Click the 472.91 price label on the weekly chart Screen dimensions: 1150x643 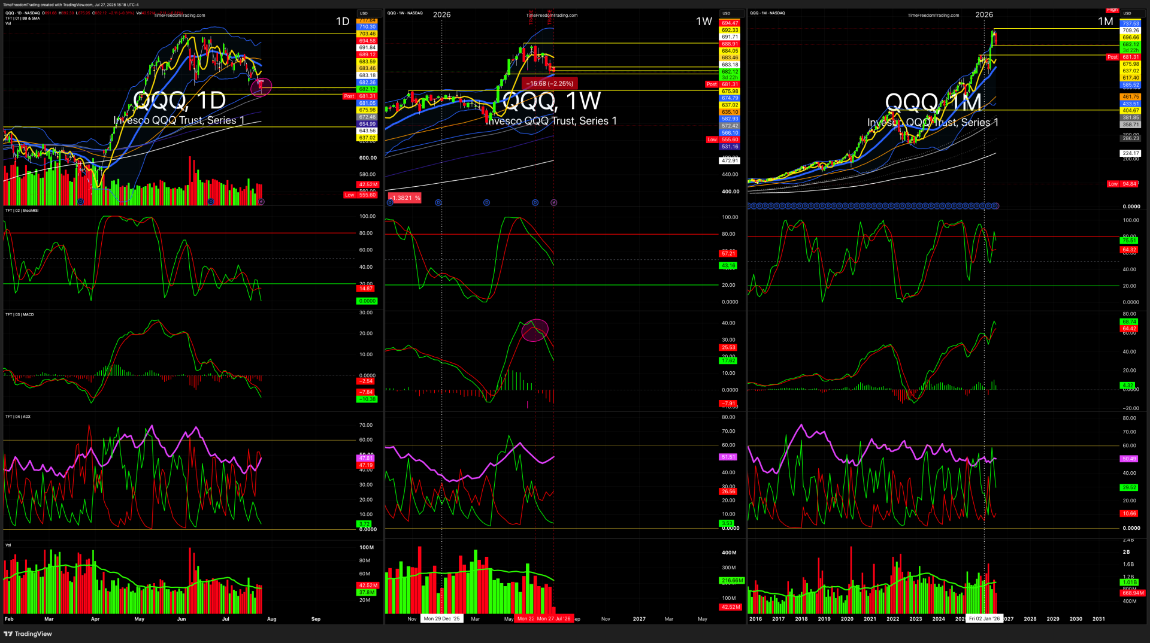point(730,160)
